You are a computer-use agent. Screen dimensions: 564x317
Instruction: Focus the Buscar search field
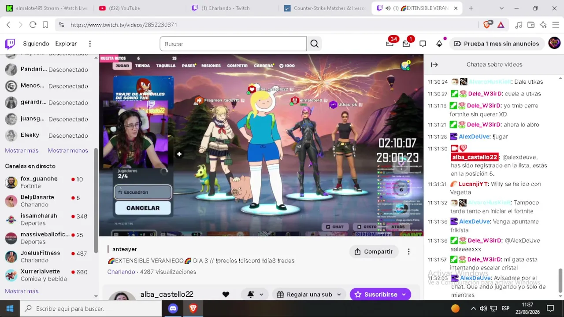click(x=233, y=44)
